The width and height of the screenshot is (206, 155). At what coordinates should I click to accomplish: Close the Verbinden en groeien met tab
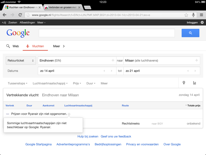(x=79, y=7)
